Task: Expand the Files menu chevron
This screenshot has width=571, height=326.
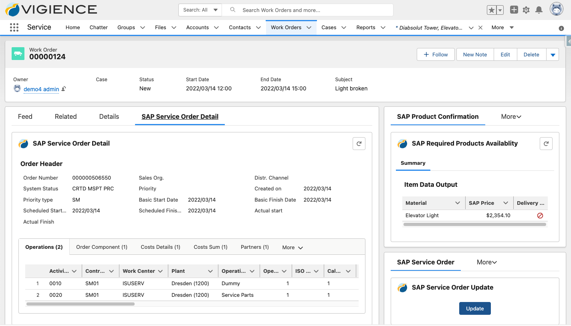Action: [174, 28]
